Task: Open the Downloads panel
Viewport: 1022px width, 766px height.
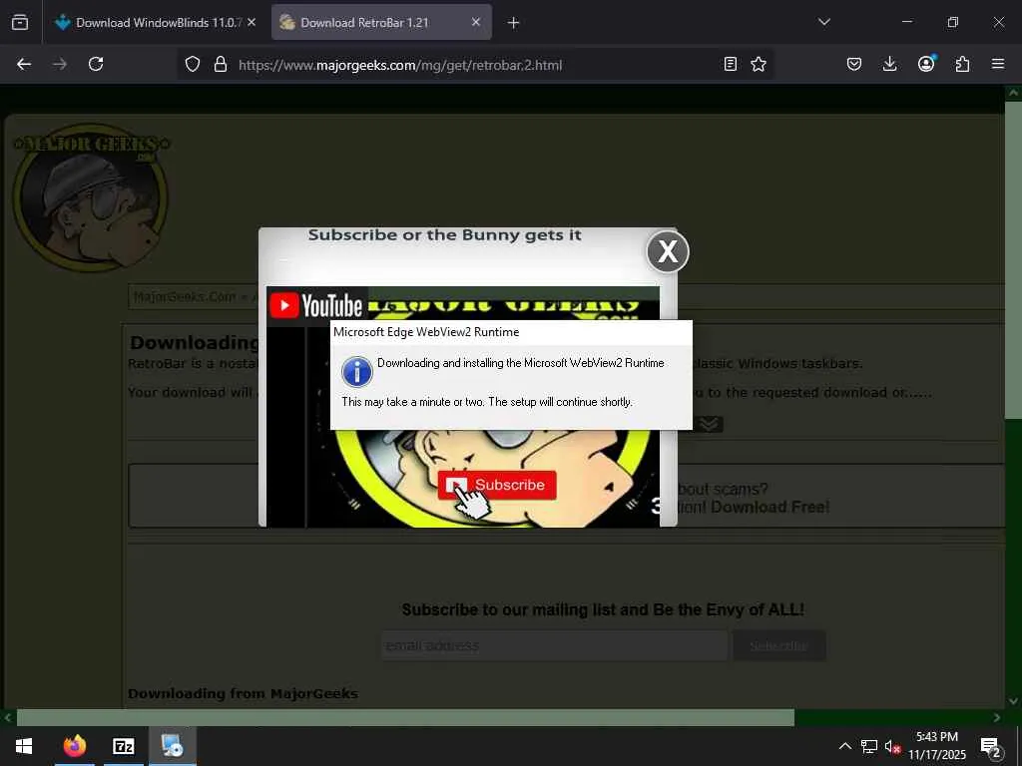Action: point(889,64)
